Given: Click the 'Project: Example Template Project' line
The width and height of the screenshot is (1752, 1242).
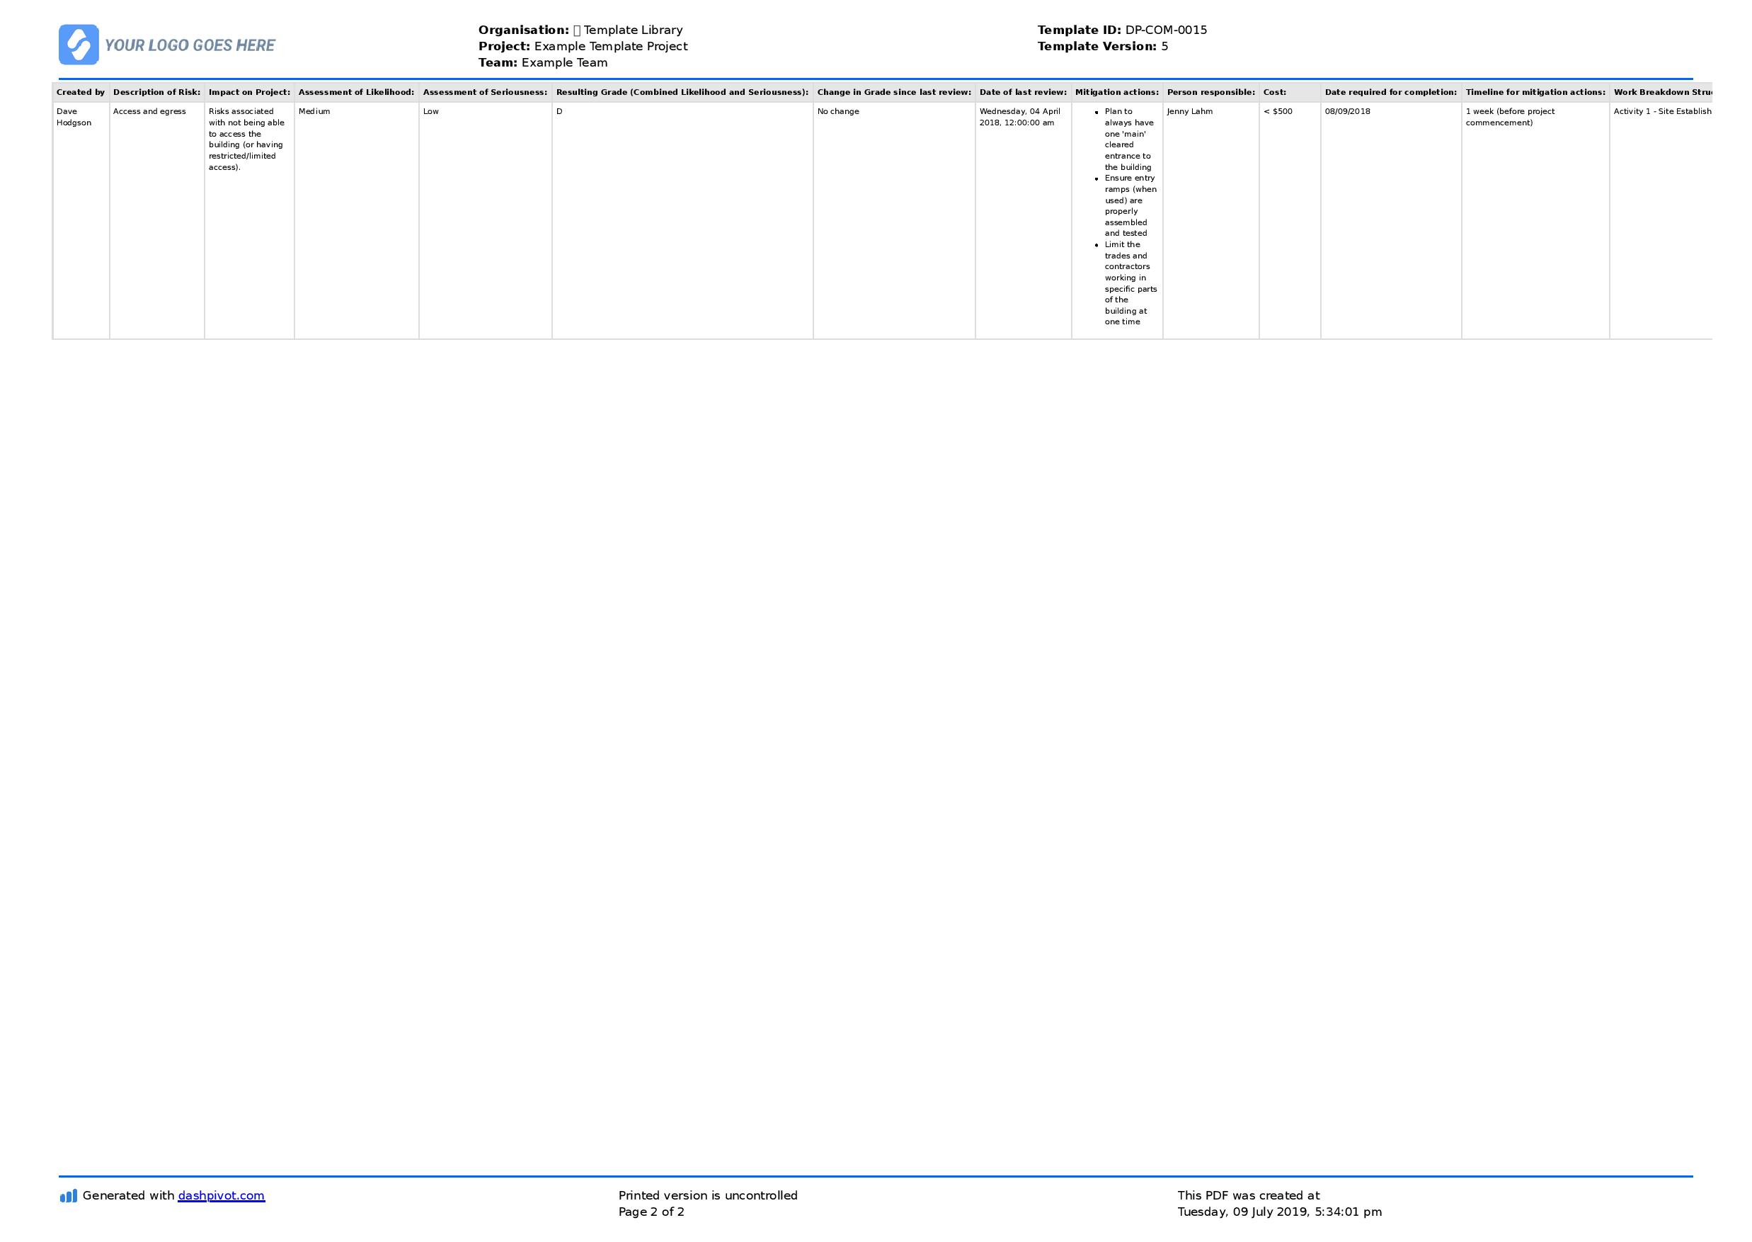Looking at the screenshot, I should 583,46.
